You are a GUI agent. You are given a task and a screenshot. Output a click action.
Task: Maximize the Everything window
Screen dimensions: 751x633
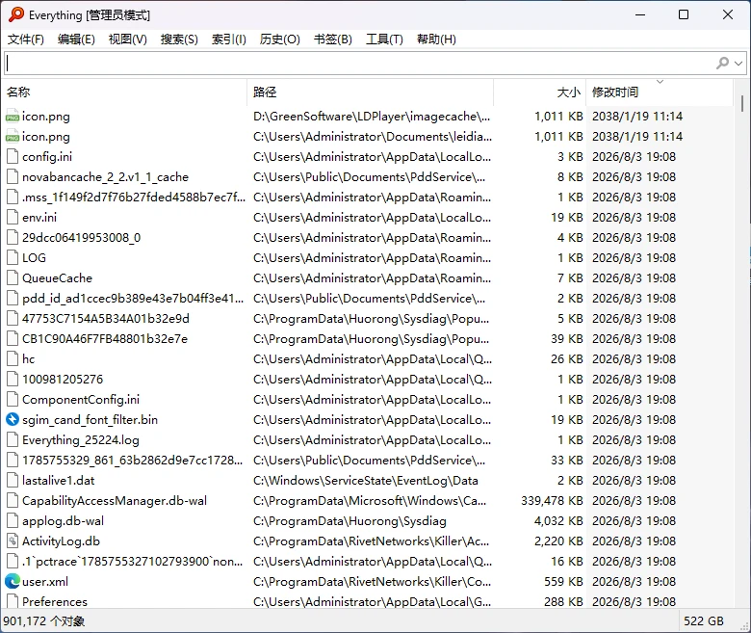pyautogui.click(x=684, y=14)
